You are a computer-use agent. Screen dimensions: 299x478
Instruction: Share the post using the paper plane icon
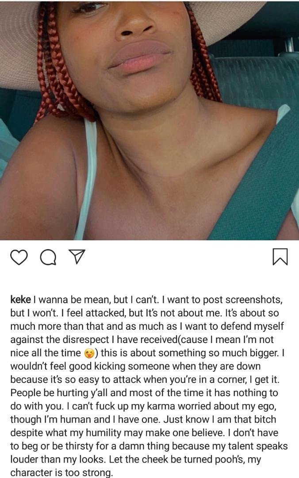(x=77, y=257)
